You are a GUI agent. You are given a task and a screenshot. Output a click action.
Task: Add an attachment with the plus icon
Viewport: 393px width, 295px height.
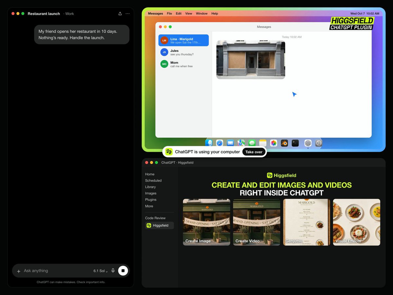tap(19, 271)
